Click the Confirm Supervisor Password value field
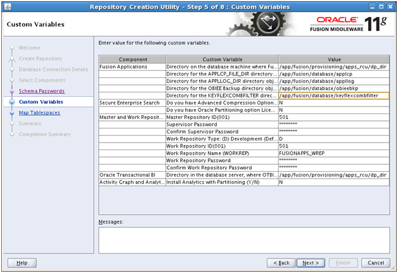The width and height of the screenshot is (398, 273). [334, 132]
